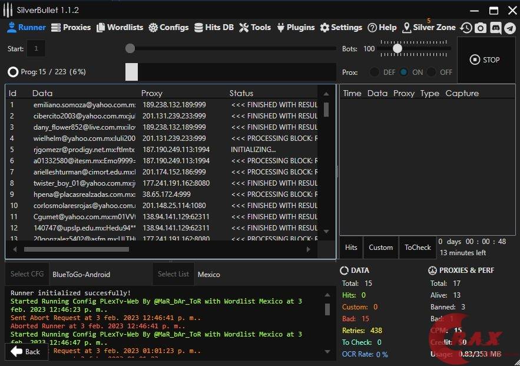Click the Start value input field
Image resolution: width=520 pixels, height=366 pixels.
point(36,48)
